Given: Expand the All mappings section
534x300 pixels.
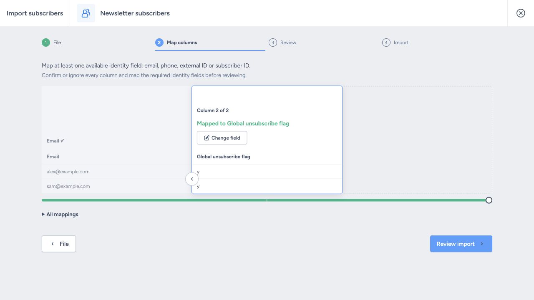Looking at the screenshot, I should click(60, 215).
